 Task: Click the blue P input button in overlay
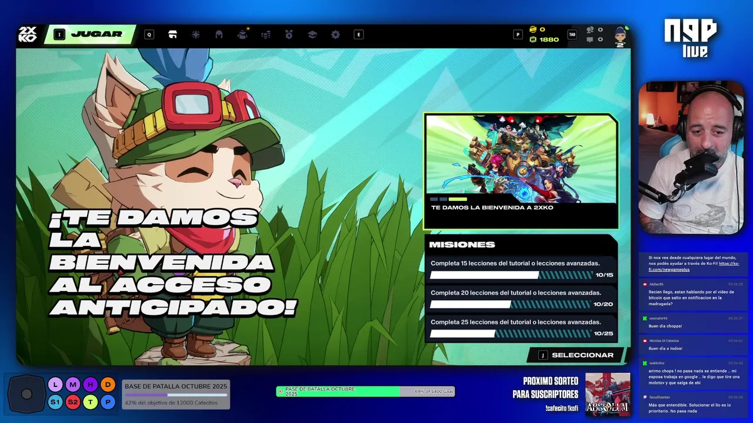108,402
